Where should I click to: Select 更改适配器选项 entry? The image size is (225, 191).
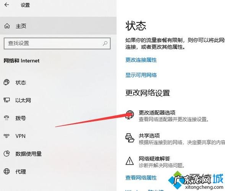click(x=157, y=113)
